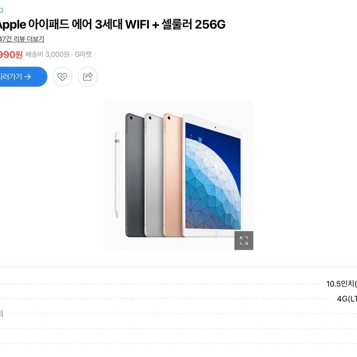This screenshot has height=357, width=357.
Task: Click the gold iPad back
Action: point(173,175)
